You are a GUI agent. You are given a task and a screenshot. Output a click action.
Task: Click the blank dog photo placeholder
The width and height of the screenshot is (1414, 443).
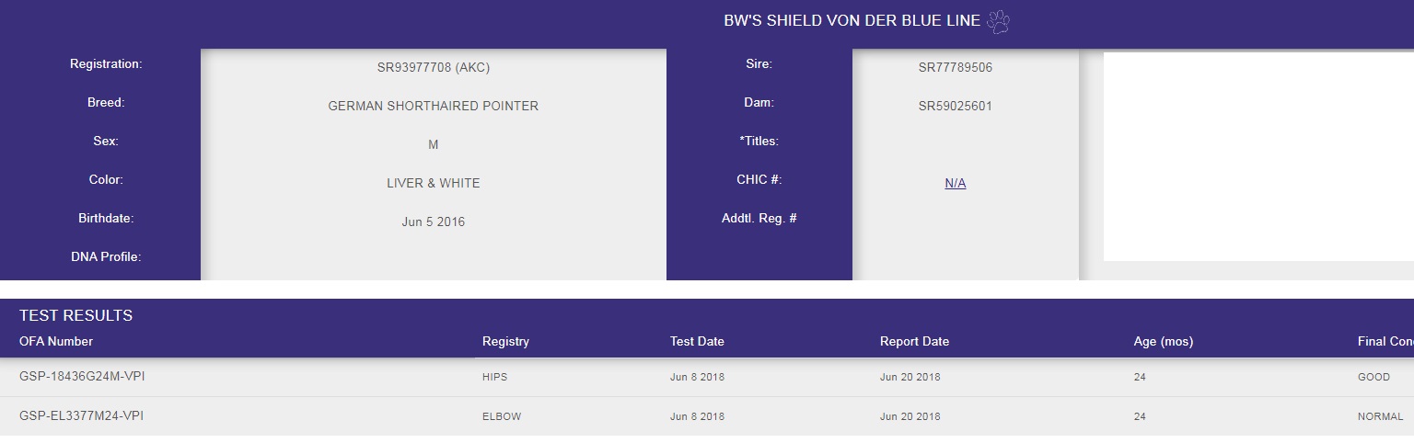tap(1258, 156)
